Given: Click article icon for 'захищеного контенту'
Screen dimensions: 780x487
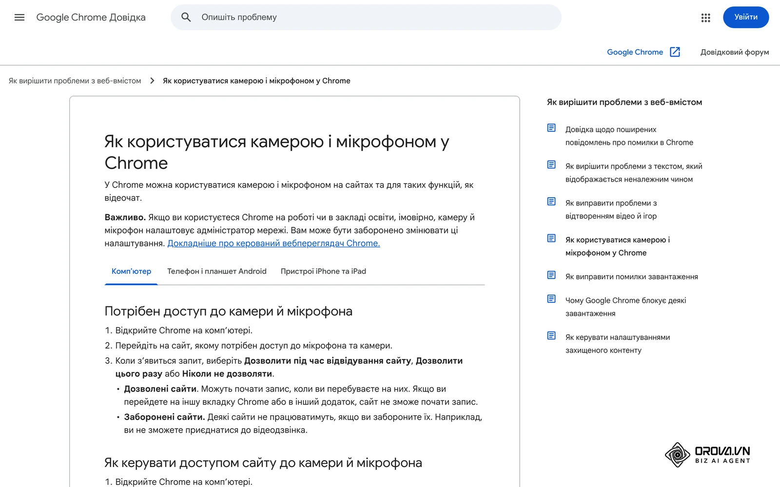Looking at the screenshot, I should click(551, 336).
